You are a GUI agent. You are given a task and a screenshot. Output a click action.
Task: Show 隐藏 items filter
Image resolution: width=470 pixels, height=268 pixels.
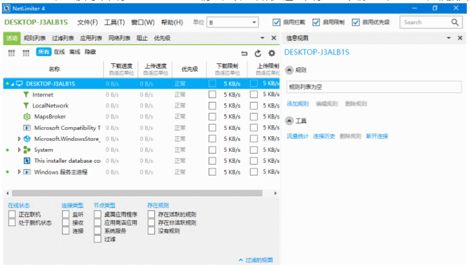(90, 52)
